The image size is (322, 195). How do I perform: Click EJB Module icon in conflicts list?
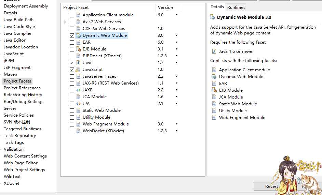pyautogui.click(x=214, y=90)
